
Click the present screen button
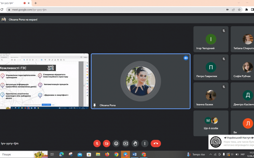pyautogui.click(x=125, y=143)
